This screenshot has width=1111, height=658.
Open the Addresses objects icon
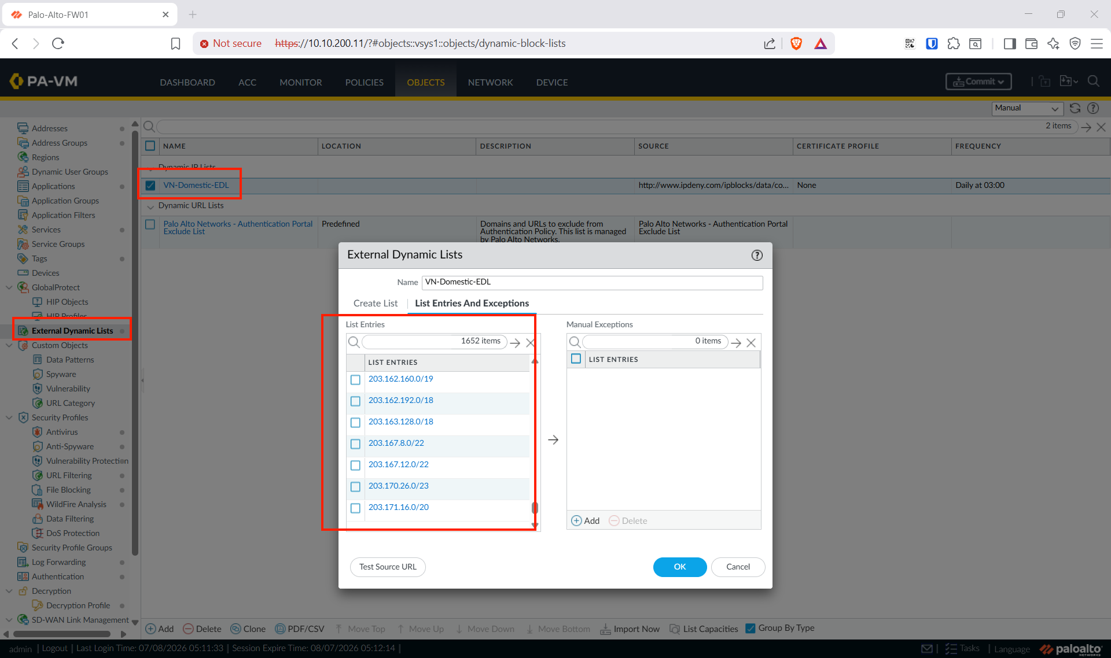[23, 128]
